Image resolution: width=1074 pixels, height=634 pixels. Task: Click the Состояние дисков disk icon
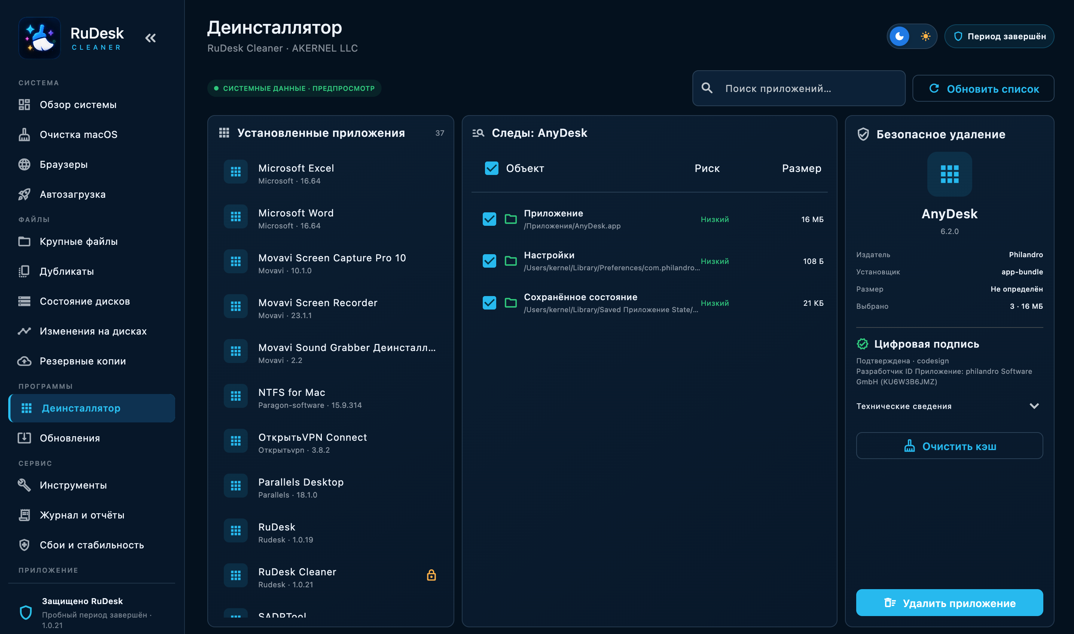pyautogui.click(x=24, y=301)
